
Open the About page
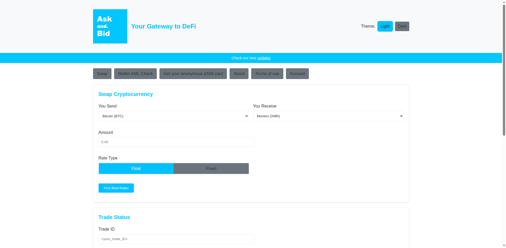(239, 74)
